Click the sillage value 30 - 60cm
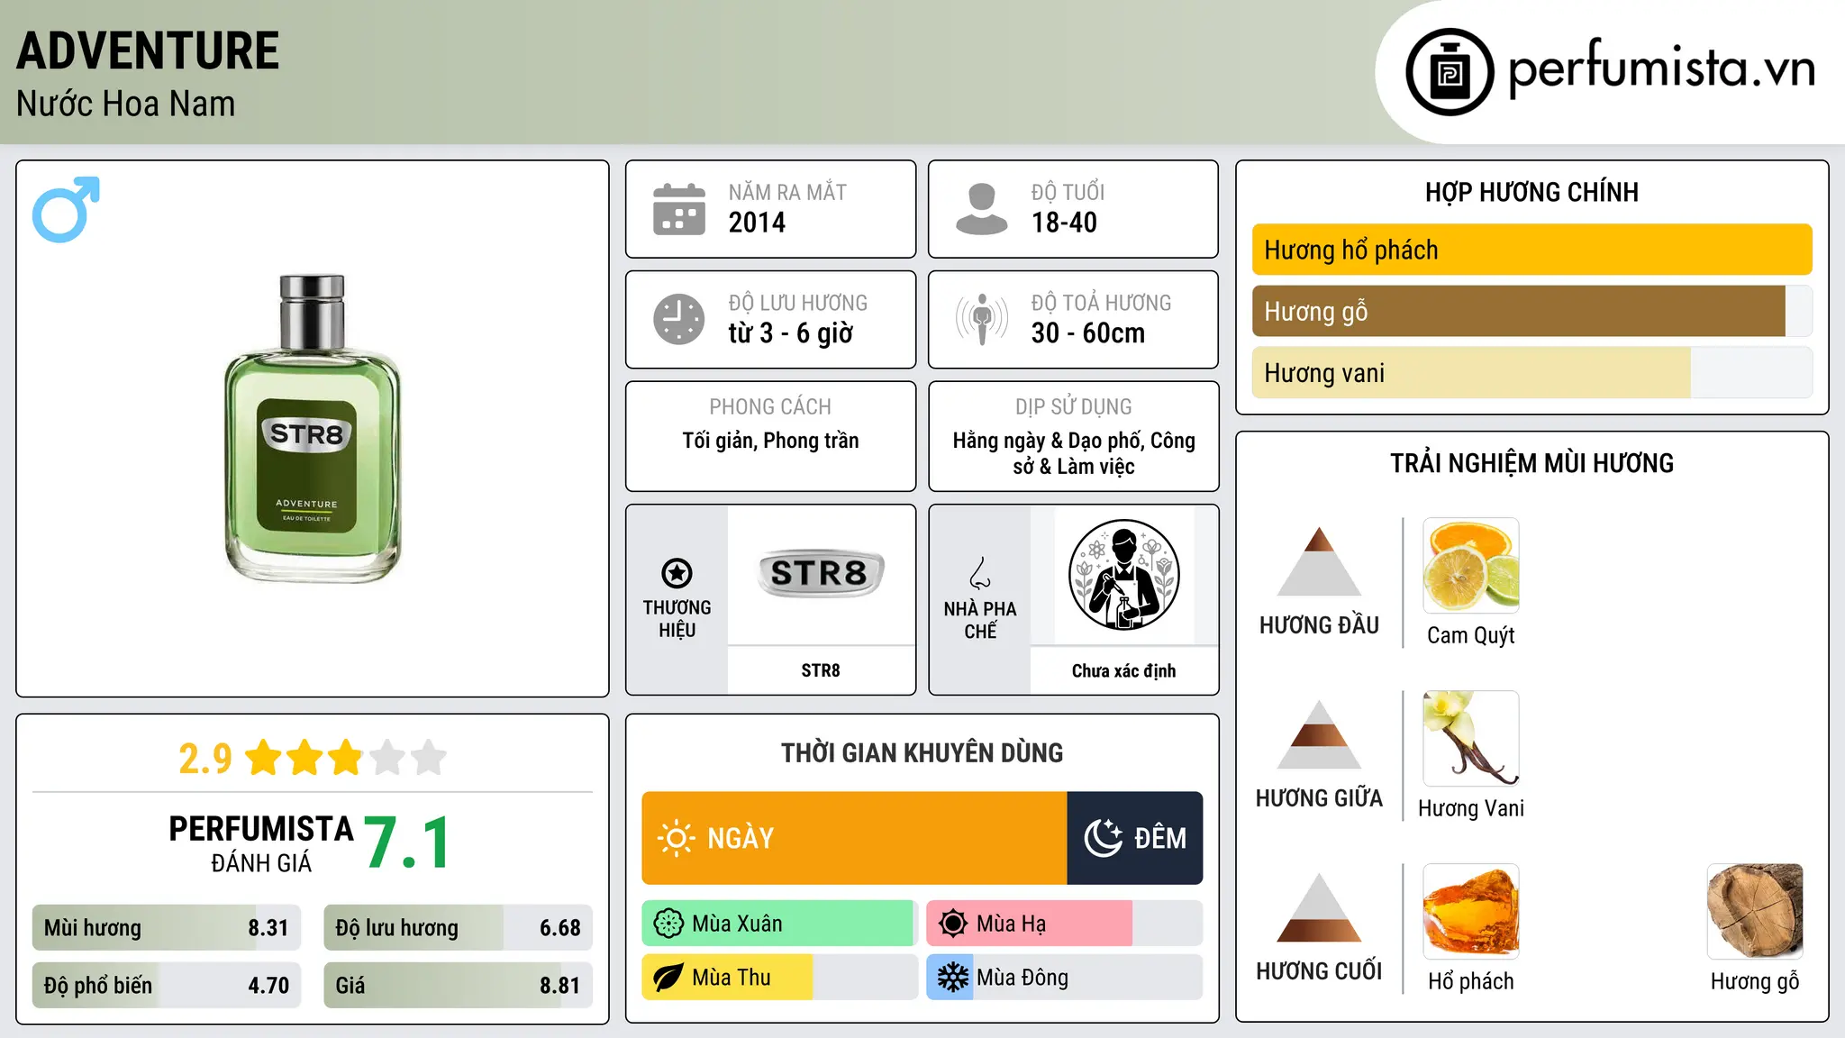Viewport: 1845px width, 1038px height. (1088, 333)
